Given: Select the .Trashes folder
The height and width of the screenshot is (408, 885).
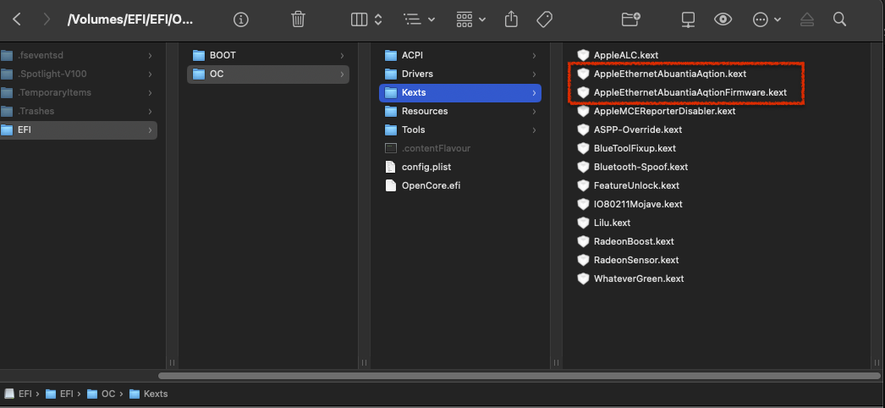Looking at the screenshot, I should (x=78, y=111).
